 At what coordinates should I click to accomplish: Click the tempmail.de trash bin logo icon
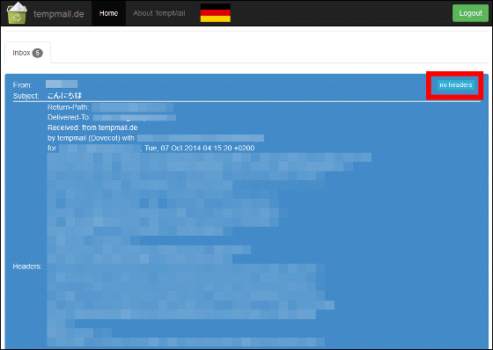coord(17,13)
